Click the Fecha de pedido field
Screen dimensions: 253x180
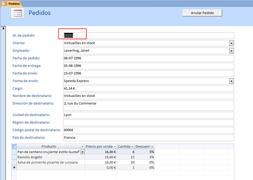[x=148, y=58]
